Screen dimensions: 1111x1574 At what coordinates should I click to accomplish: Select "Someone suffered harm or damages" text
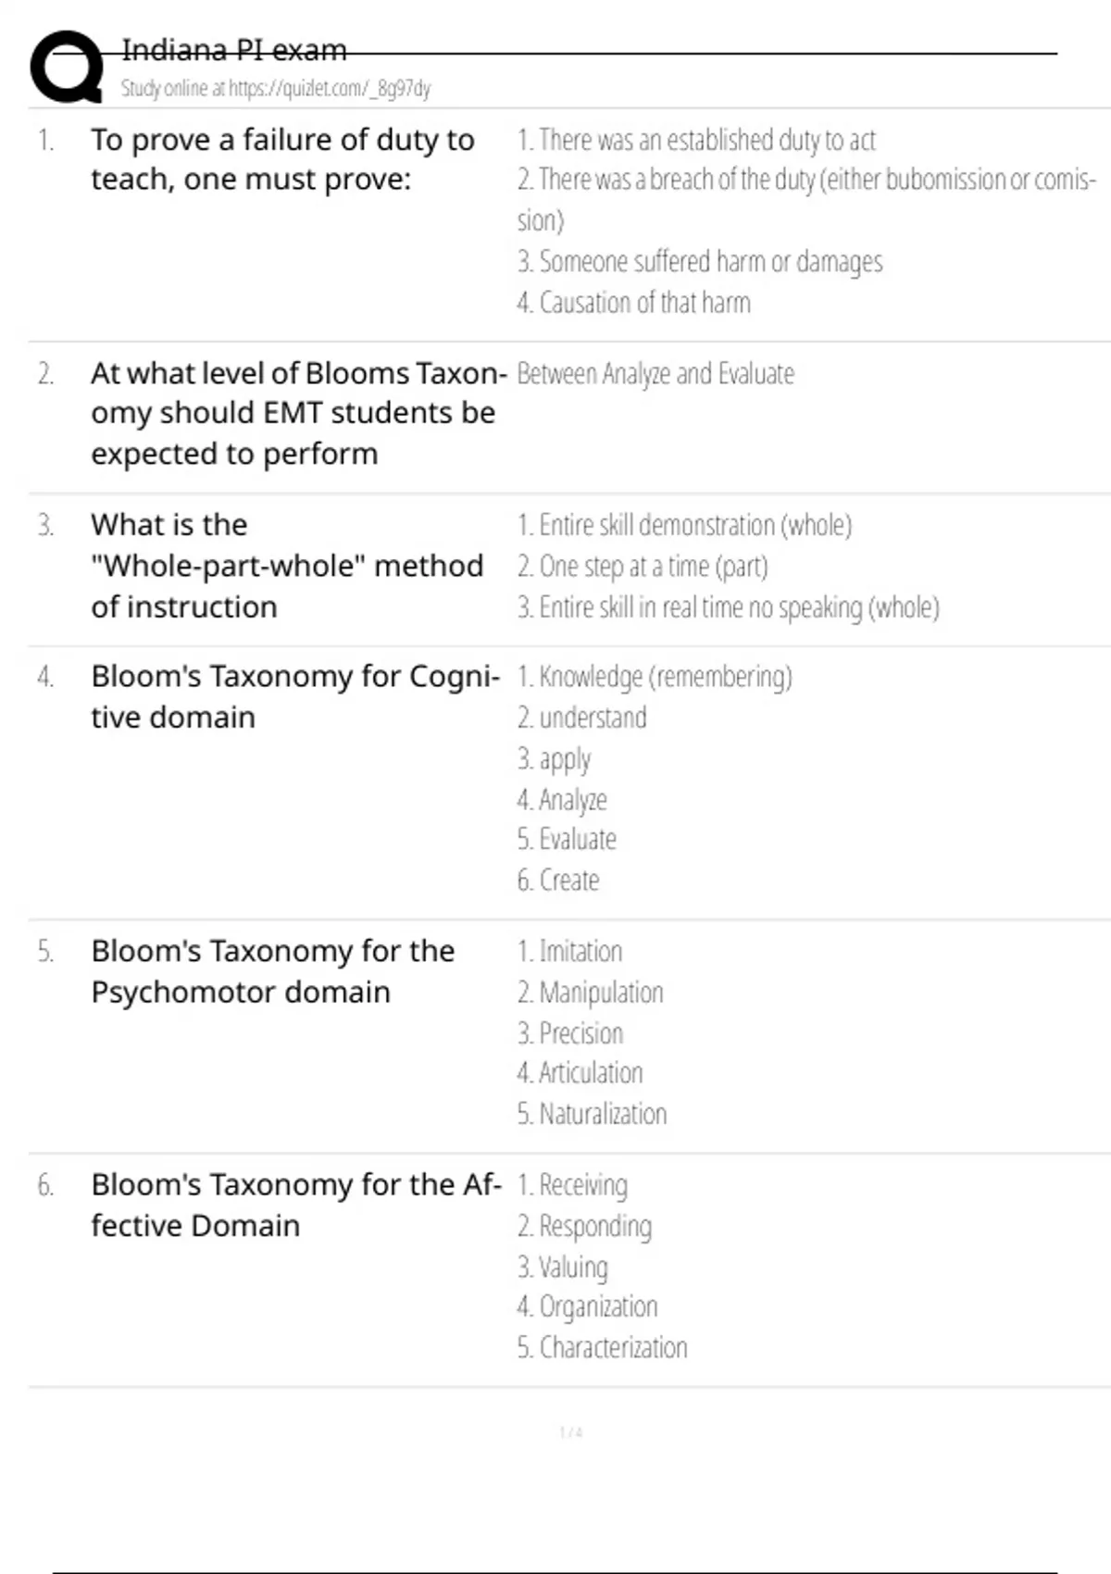tap(700, 262)
